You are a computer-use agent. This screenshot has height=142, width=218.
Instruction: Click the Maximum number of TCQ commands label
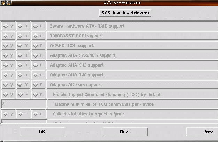104,104
